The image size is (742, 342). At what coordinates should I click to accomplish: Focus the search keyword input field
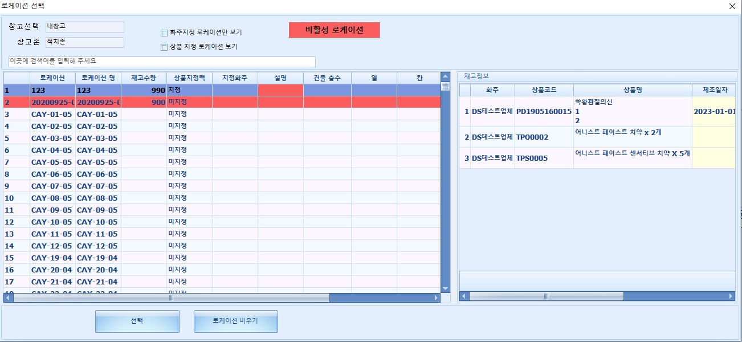point(162,61)
